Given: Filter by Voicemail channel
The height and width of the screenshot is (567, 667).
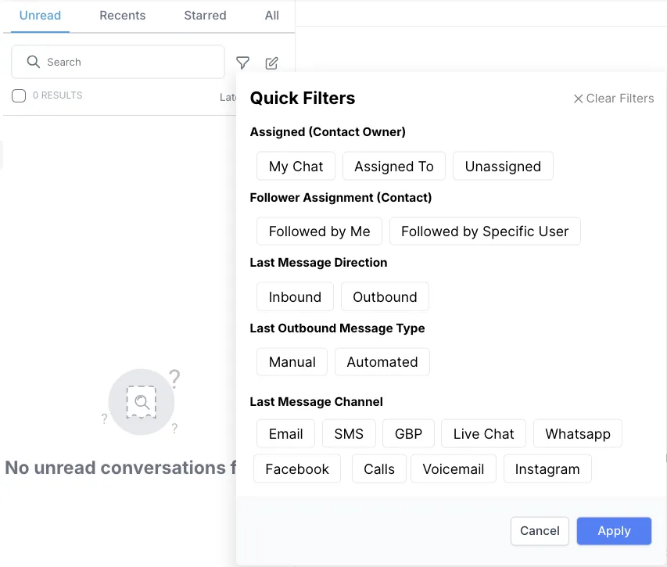Looking at the screenshot, I should pos(453,468).
